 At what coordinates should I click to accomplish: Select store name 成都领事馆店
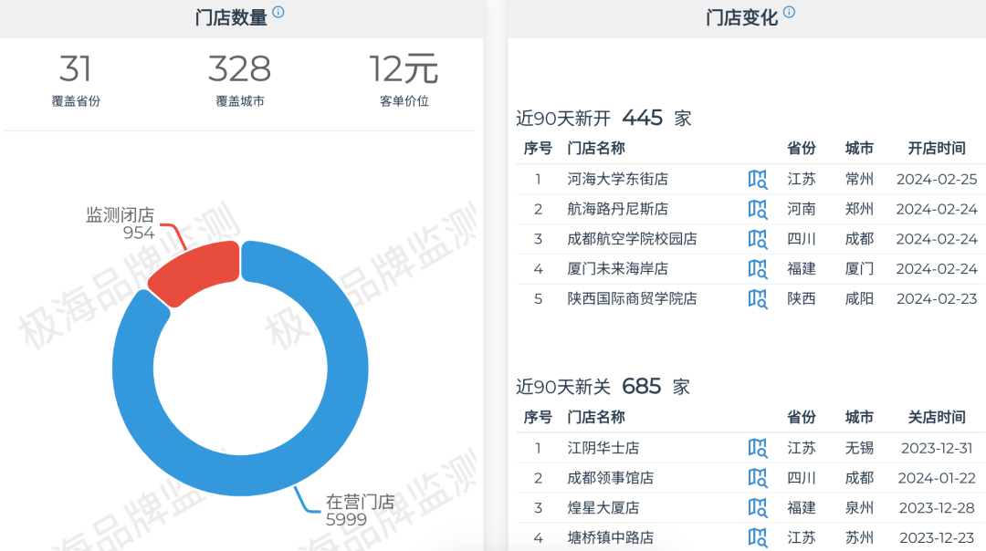coord(610,478)
